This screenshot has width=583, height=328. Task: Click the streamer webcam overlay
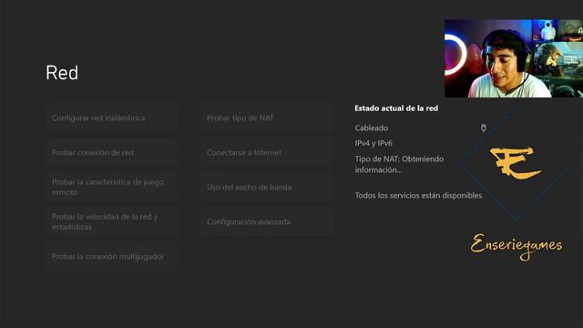coord(514,58)
